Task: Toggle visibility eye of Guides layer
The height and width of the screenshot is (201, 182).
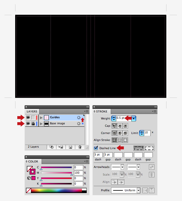Action: [x=28, y=117]
